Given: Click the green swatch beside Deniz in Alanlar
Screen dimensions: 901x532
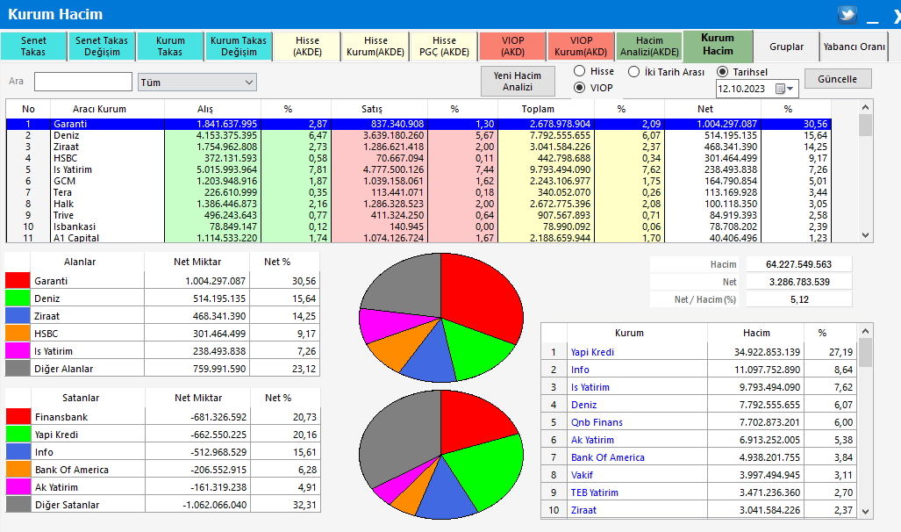Looking at the screenshot, I should (18, 298).
